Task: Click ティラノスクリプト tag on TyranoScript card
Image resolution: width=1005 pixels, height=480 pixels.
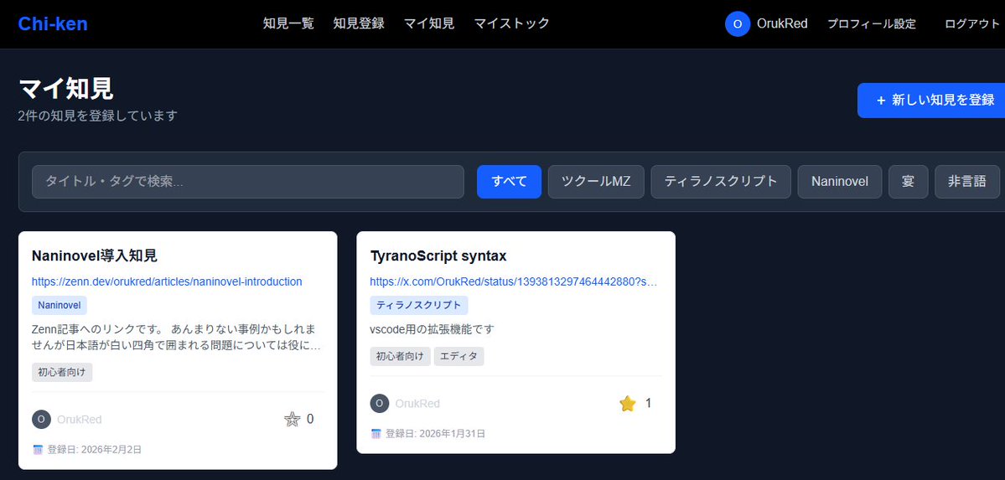Action: coord(418,305)
